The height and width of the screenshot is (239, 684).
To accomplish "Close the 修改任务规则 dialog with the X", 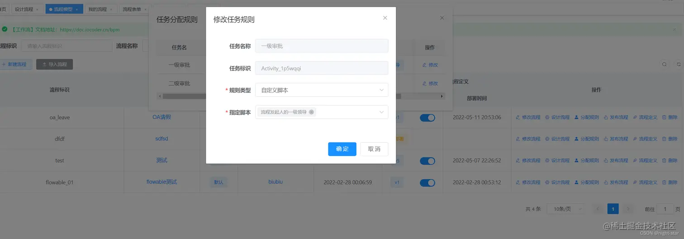I will tap(385, 18).
